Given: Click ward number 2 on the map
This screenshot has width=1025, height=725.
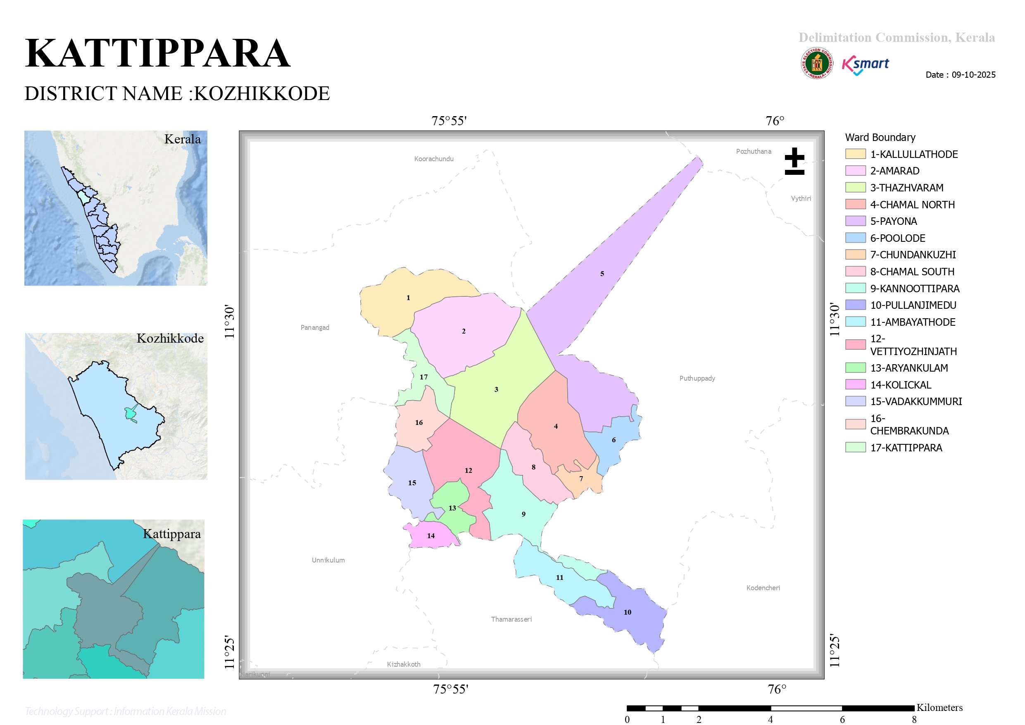Looking at the screenshot, I should [x=464, y=331].
